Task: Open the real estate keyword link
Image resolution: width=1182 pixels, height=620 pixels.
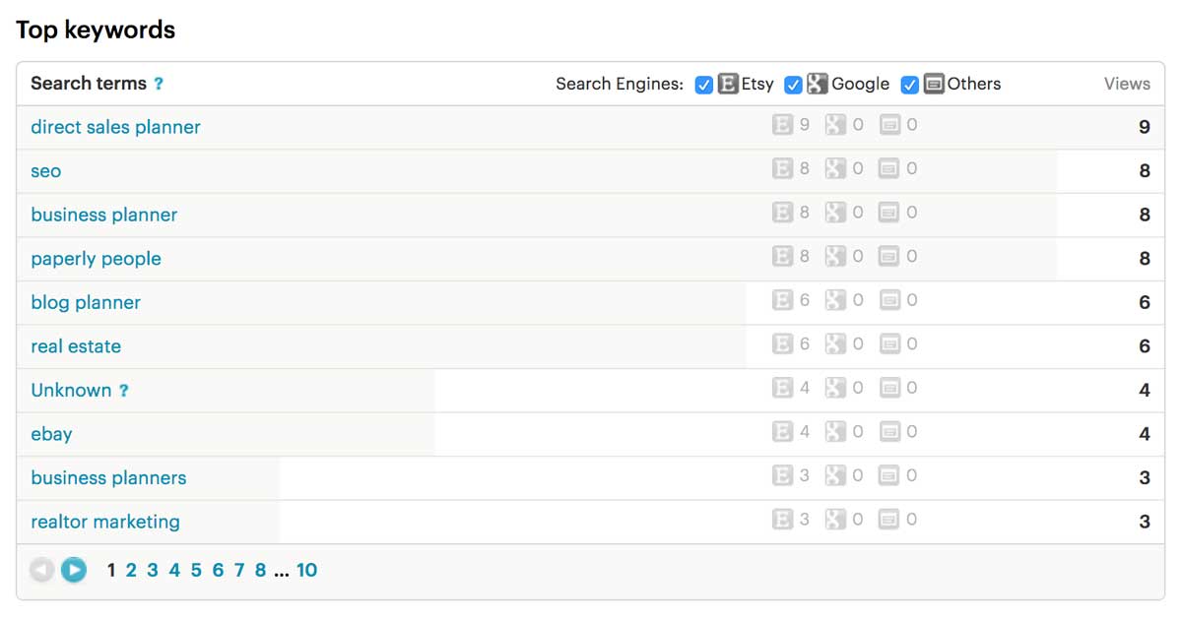Action: click(76, 346)
